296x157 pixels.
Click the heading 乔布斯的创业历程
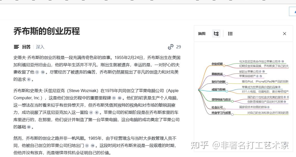point(47,31)
